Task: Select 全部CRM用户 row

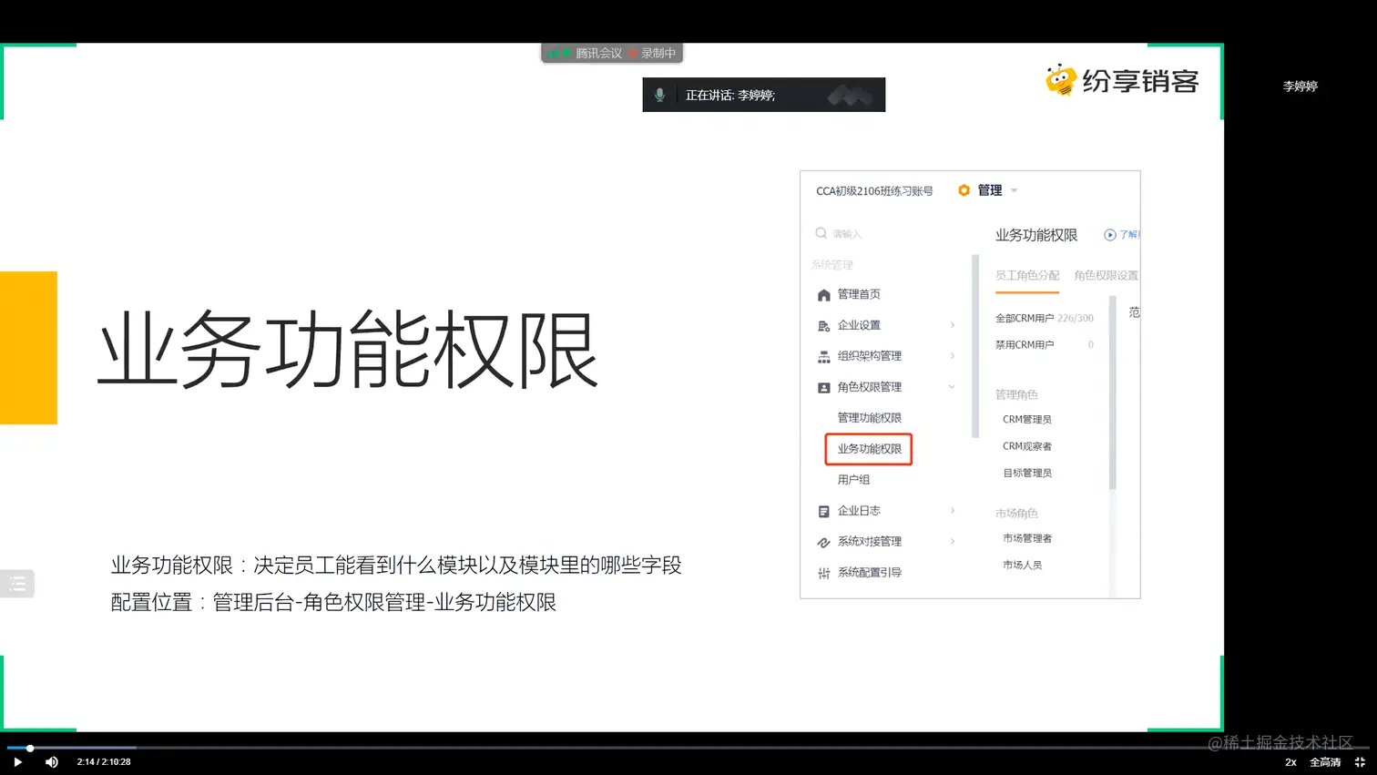Action: click(x=1045, y=319)
